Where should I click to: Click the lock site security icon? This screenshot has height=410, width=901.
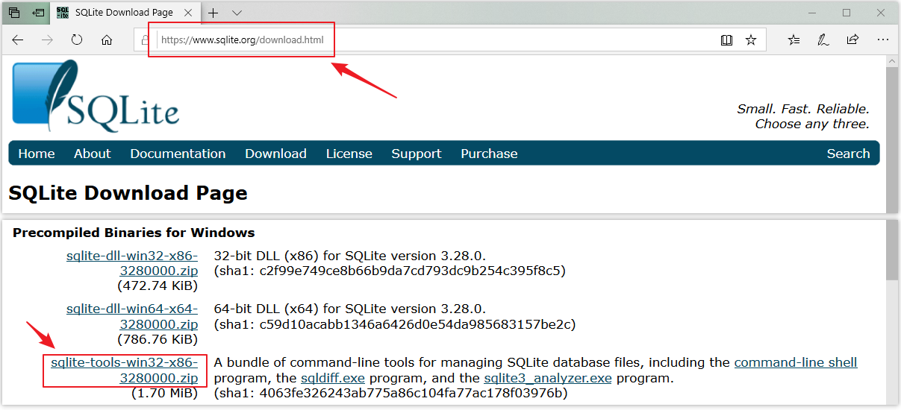pos(146,40)
